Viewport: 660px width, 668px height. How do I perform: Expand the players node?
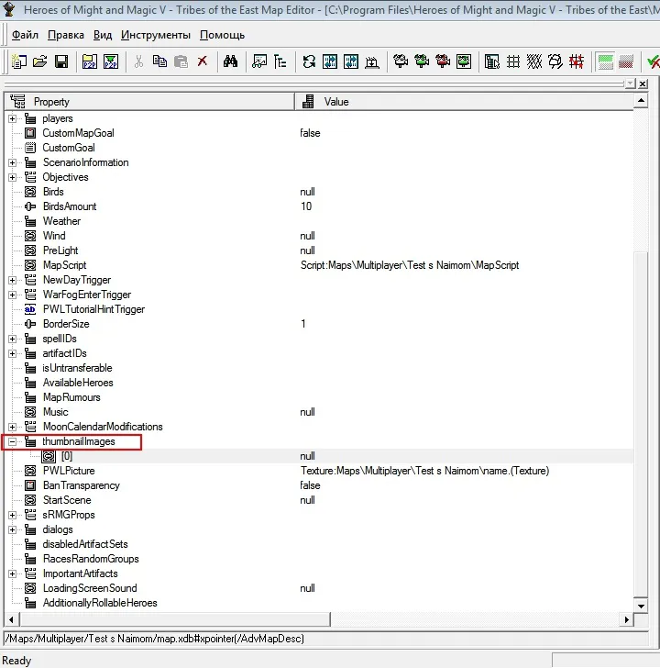(12, 118)
